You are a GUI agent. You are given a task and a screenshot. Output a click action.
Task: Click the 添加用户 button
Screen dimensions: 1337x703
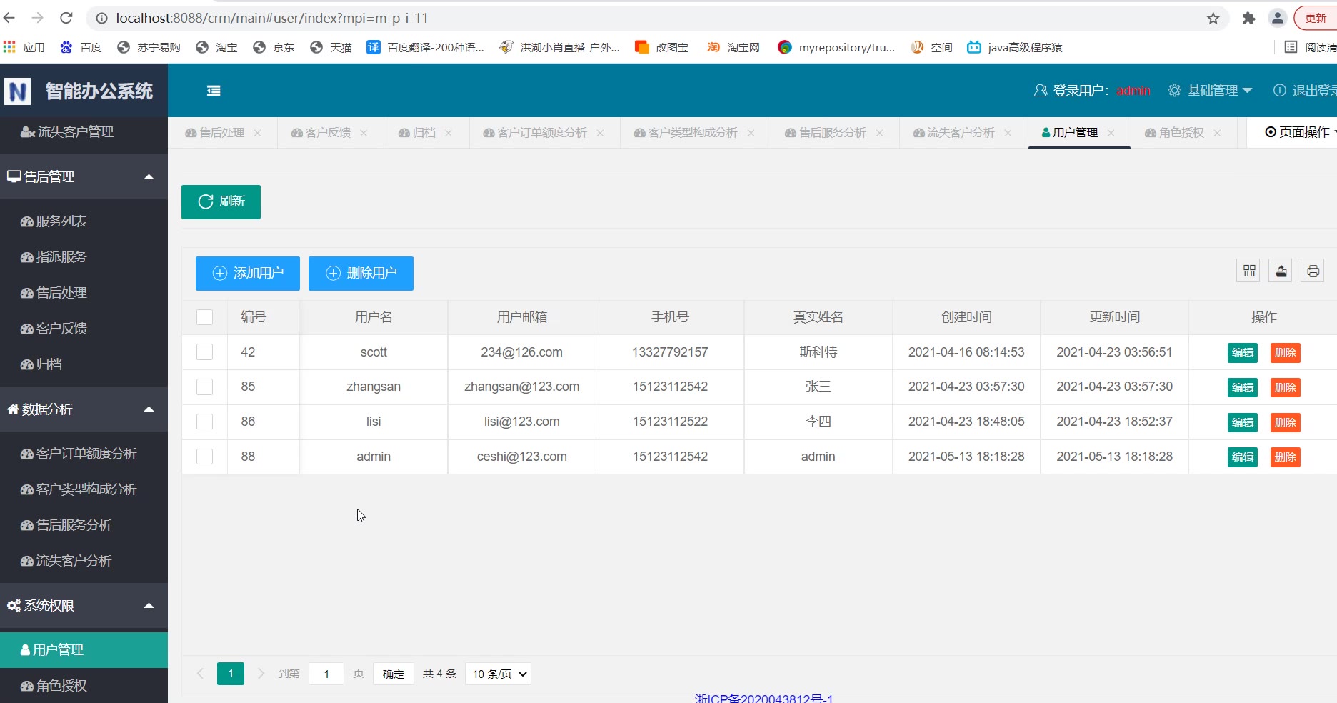pyautogui.click(x=248, y=274)
